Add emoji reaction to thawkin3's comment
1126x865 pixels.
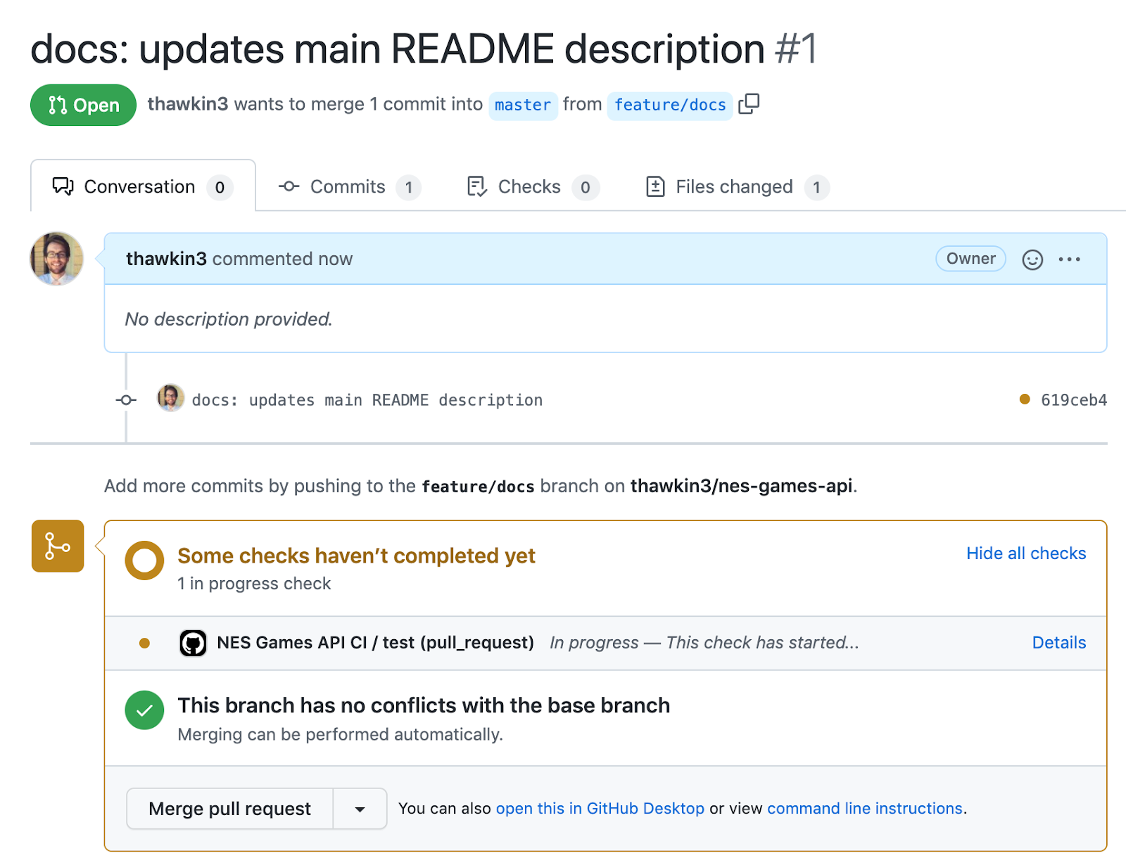1032,259
